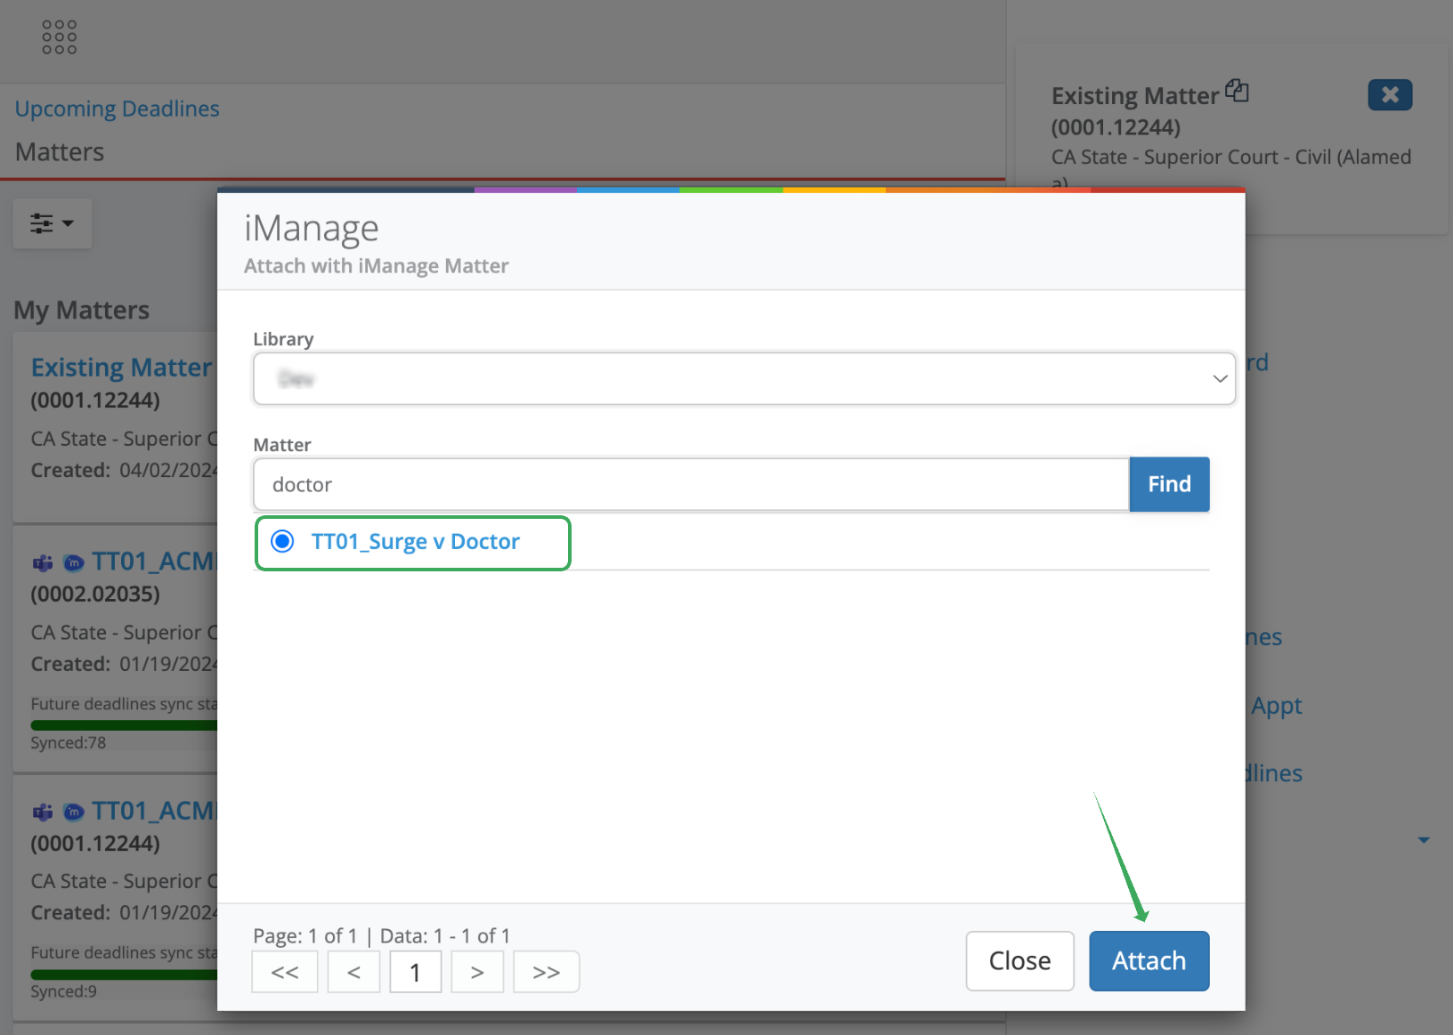Click the Close button in iManage dialog

coord(1019,961)
